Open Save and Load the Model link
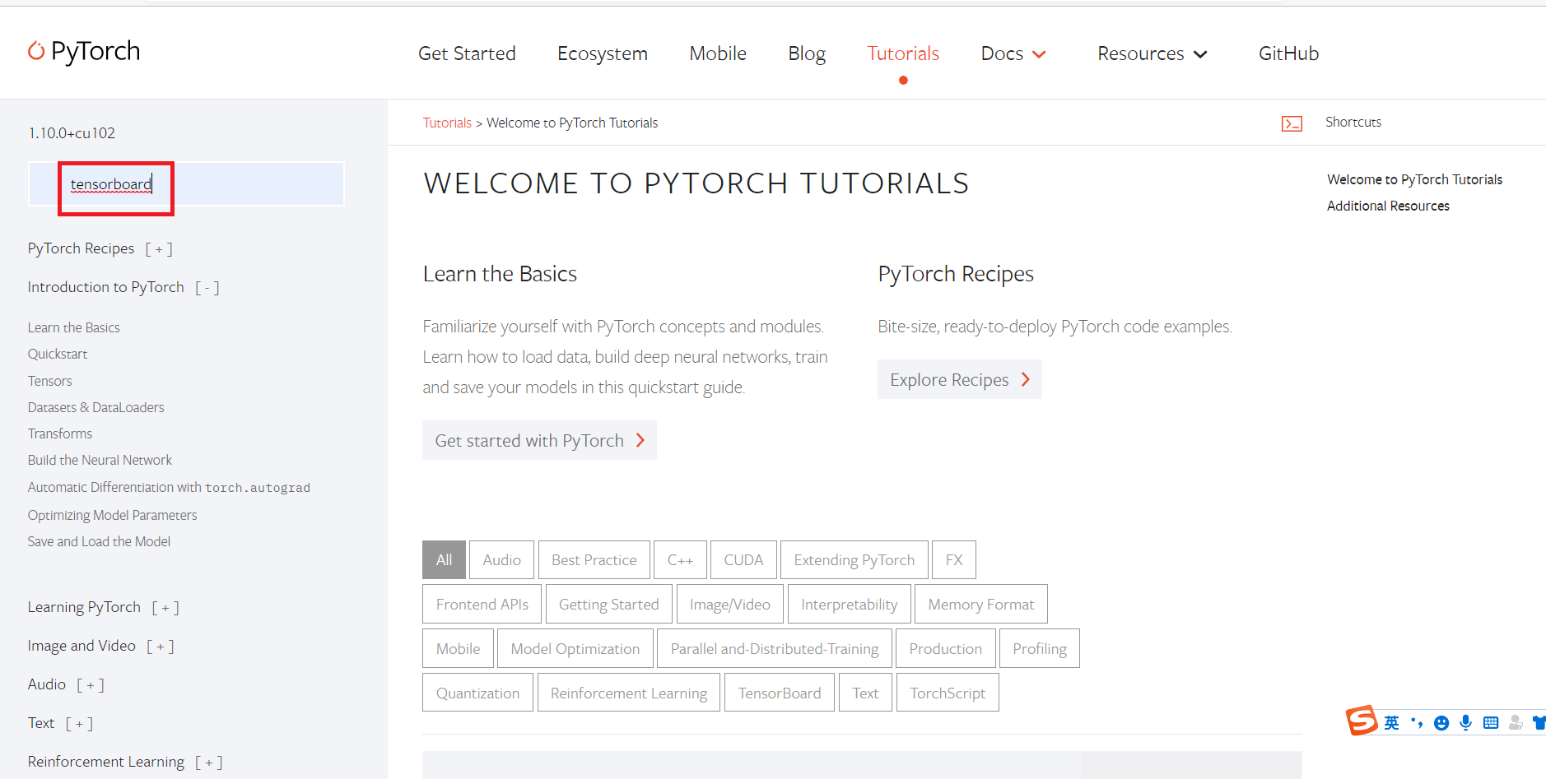1546x779 pixels. click(x=100, y=541)
